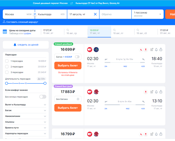The height and width of the screenshot is (141, 175).
Task: Toggle baggage option for +4 828 ₽
Action: (77, 57)
